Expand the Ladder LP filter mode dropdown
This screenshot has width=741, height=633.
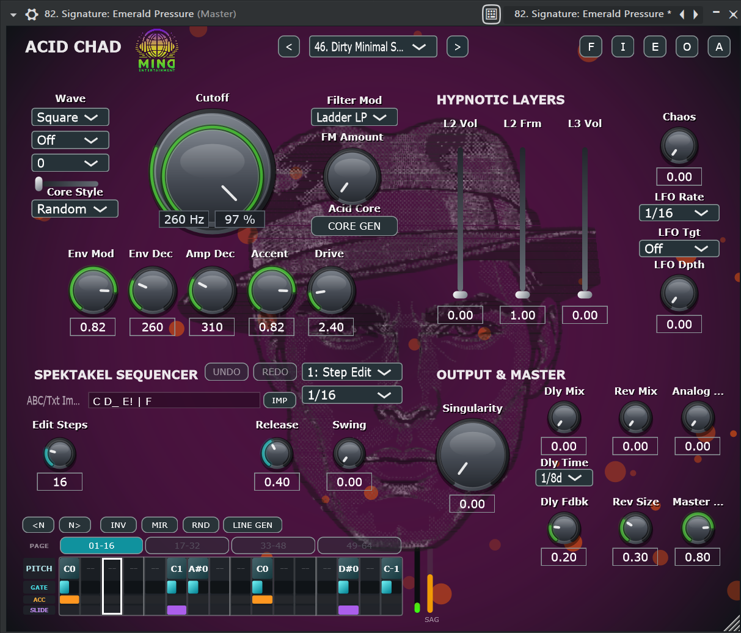coord(354,117)
